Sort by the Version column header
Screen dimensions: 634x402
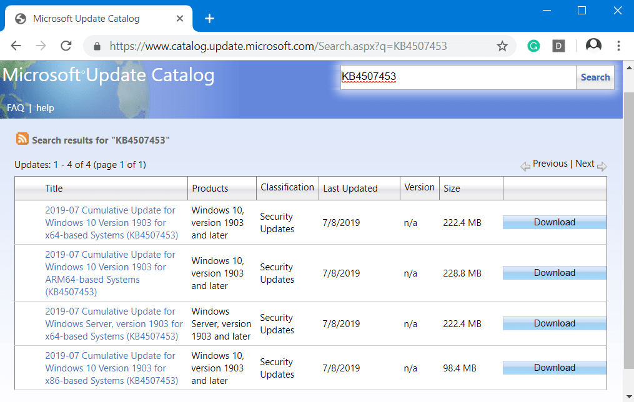tap(419, 187)
